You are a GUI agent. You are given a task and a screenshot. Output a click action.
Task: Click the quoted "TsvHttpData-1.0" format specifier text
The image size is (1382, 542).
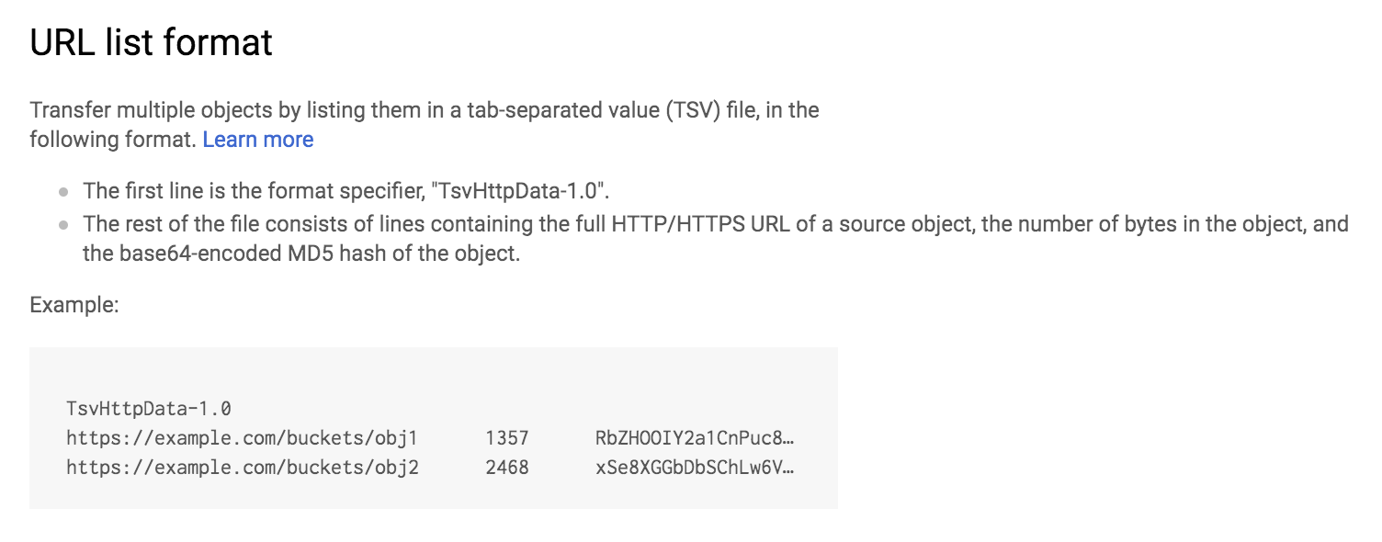(x=521, y=191)
